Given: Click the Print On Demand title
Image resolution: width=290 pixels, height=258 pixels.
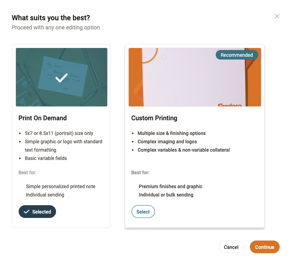Looking at the screenshot, I should [x=43, y=118].
